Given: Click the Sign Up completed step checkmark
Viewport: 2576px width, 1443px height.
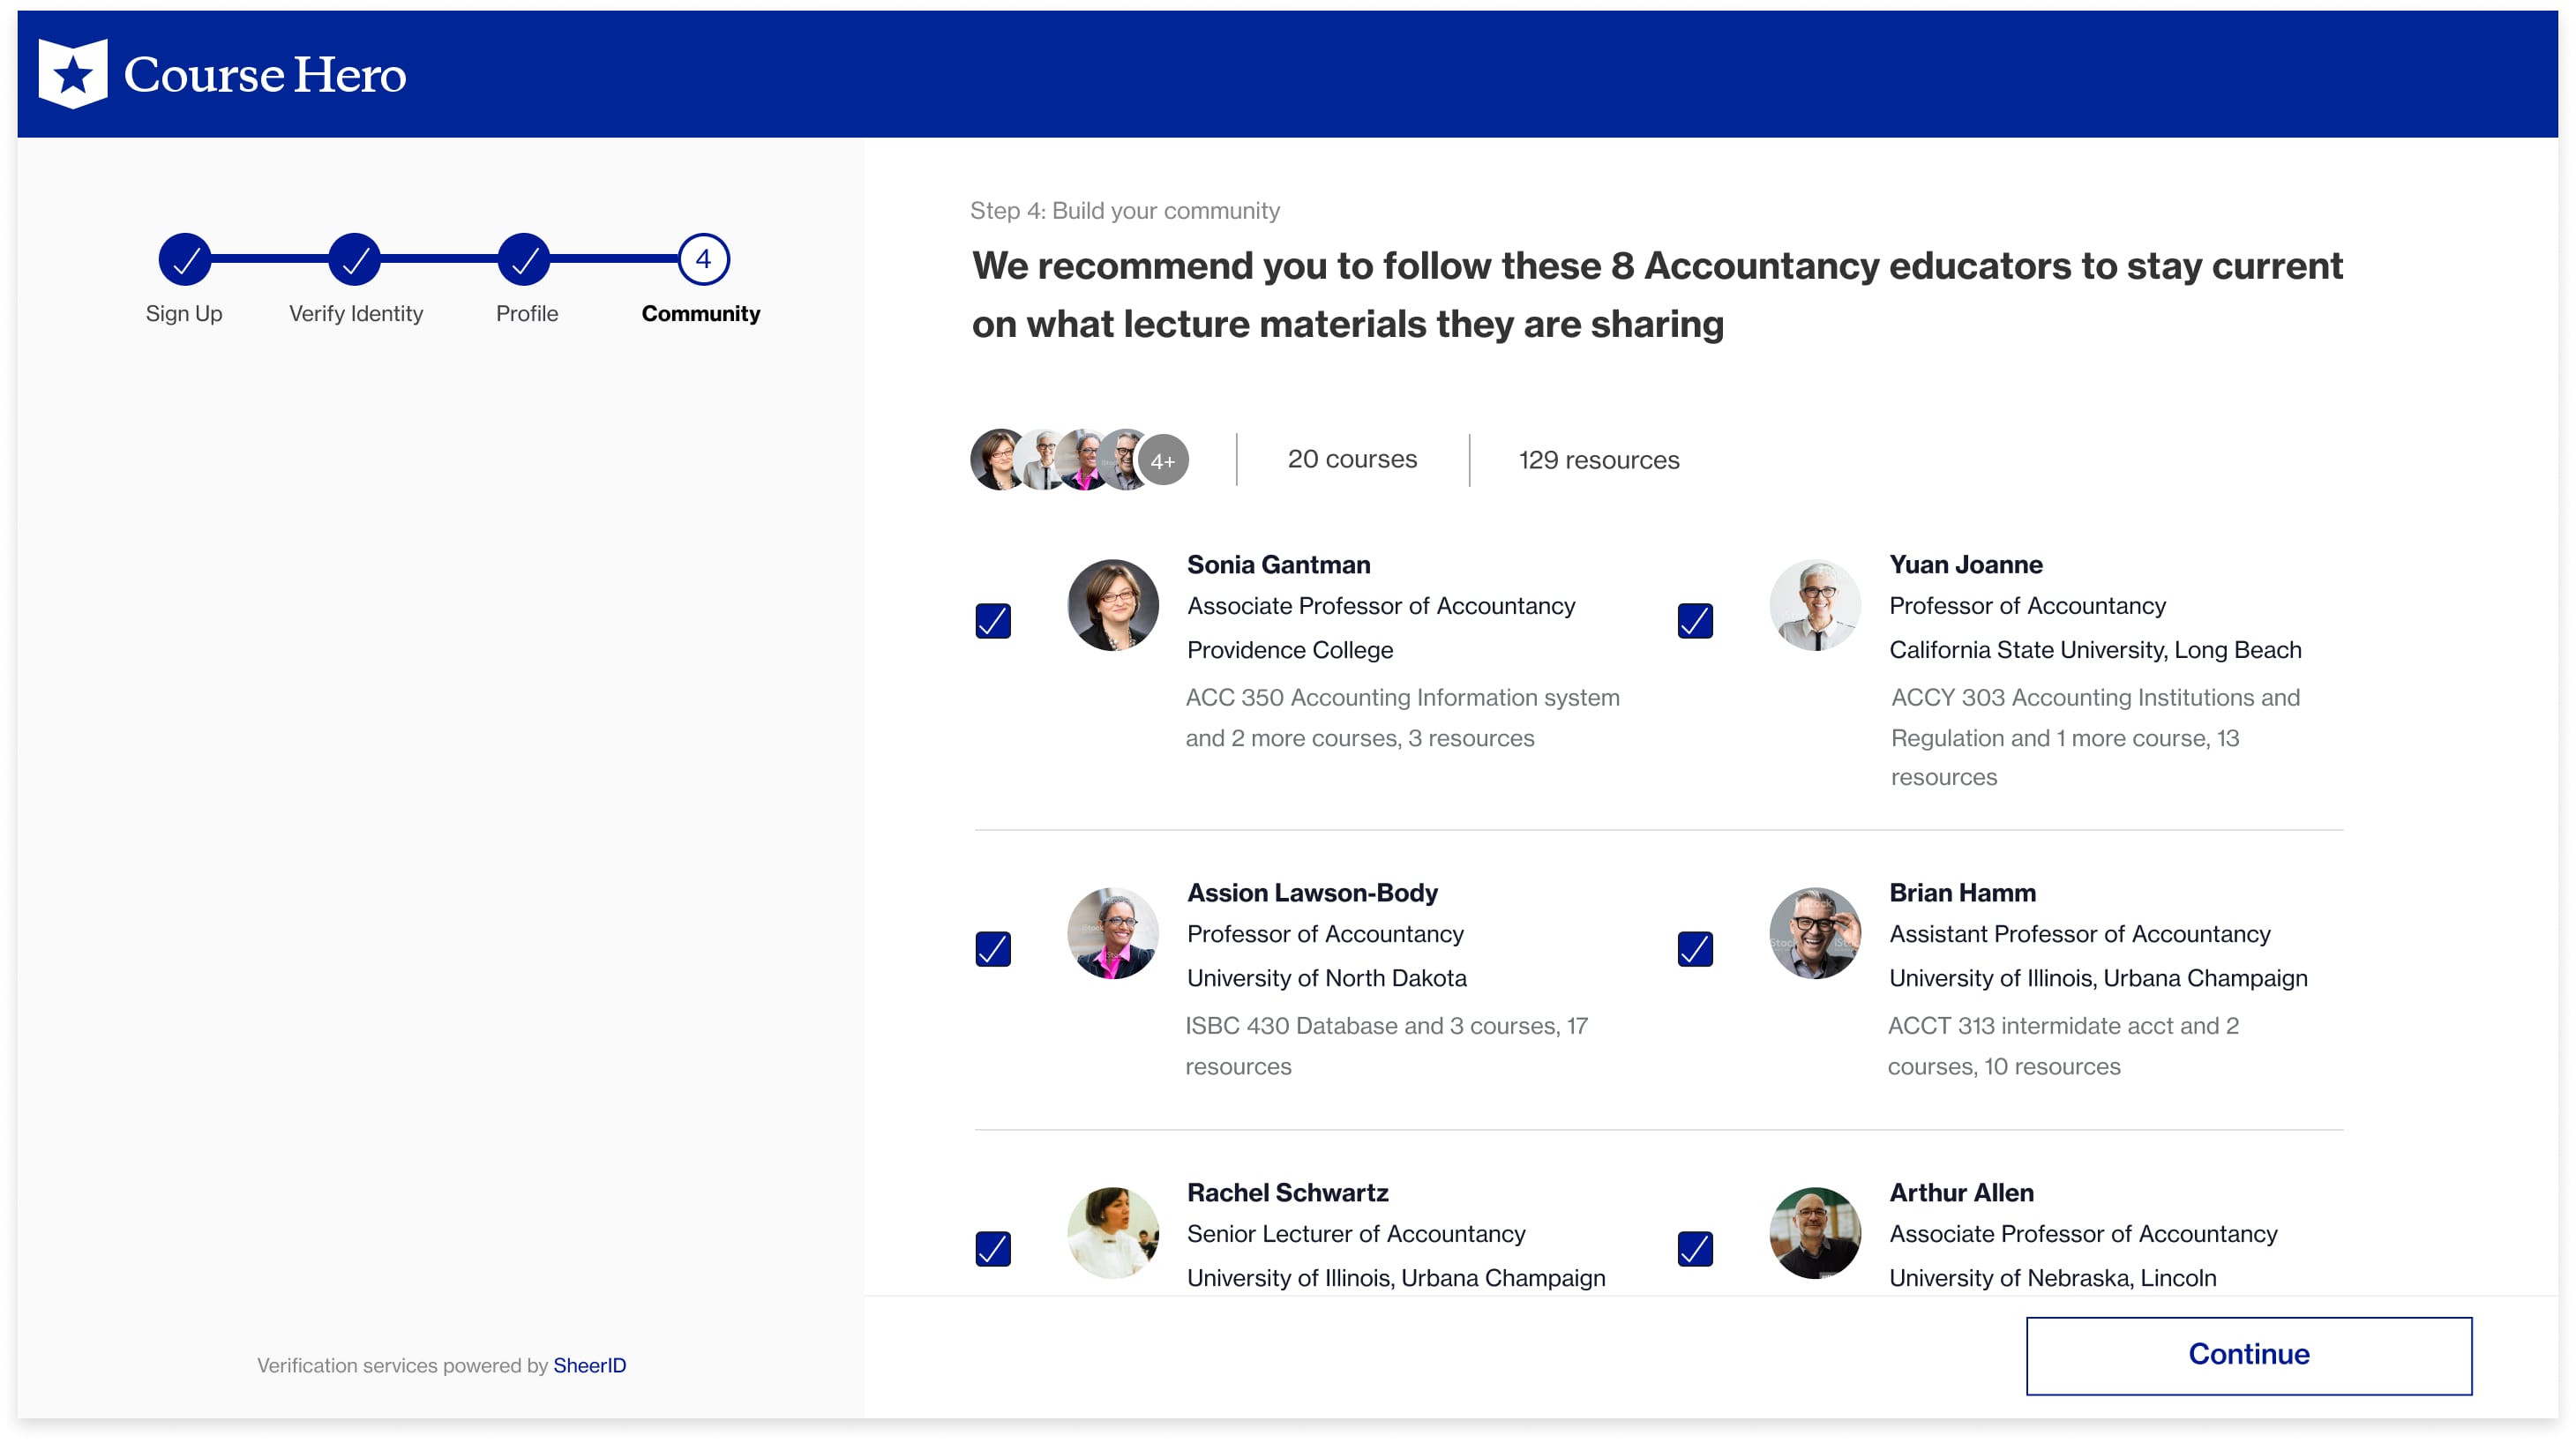Looking at the screenshot, I should tap(185, 260).
